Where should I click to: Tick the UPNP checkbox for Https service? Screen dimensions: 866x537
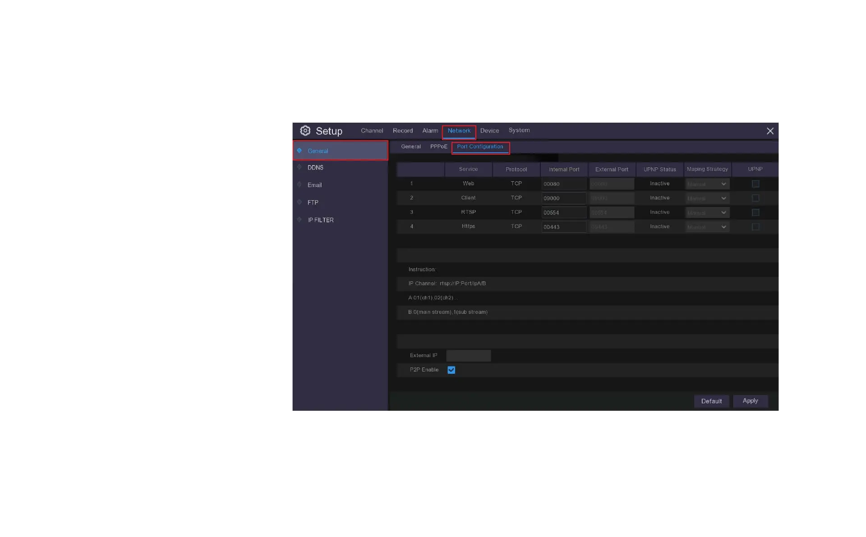(x=755, y=227)
